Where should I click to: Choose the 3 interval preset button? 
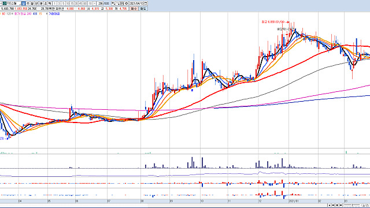59,3
